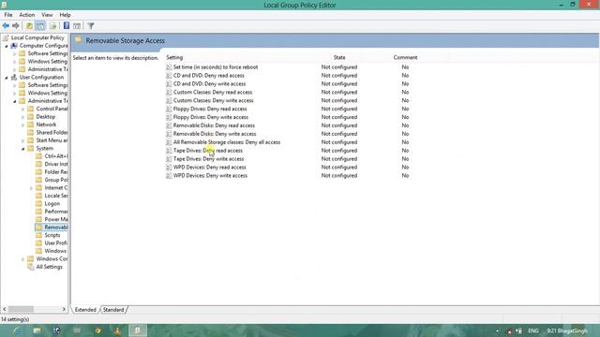Switch to the Standard tab
Screen dimensions: 600x337
click(x=113, y=310)
